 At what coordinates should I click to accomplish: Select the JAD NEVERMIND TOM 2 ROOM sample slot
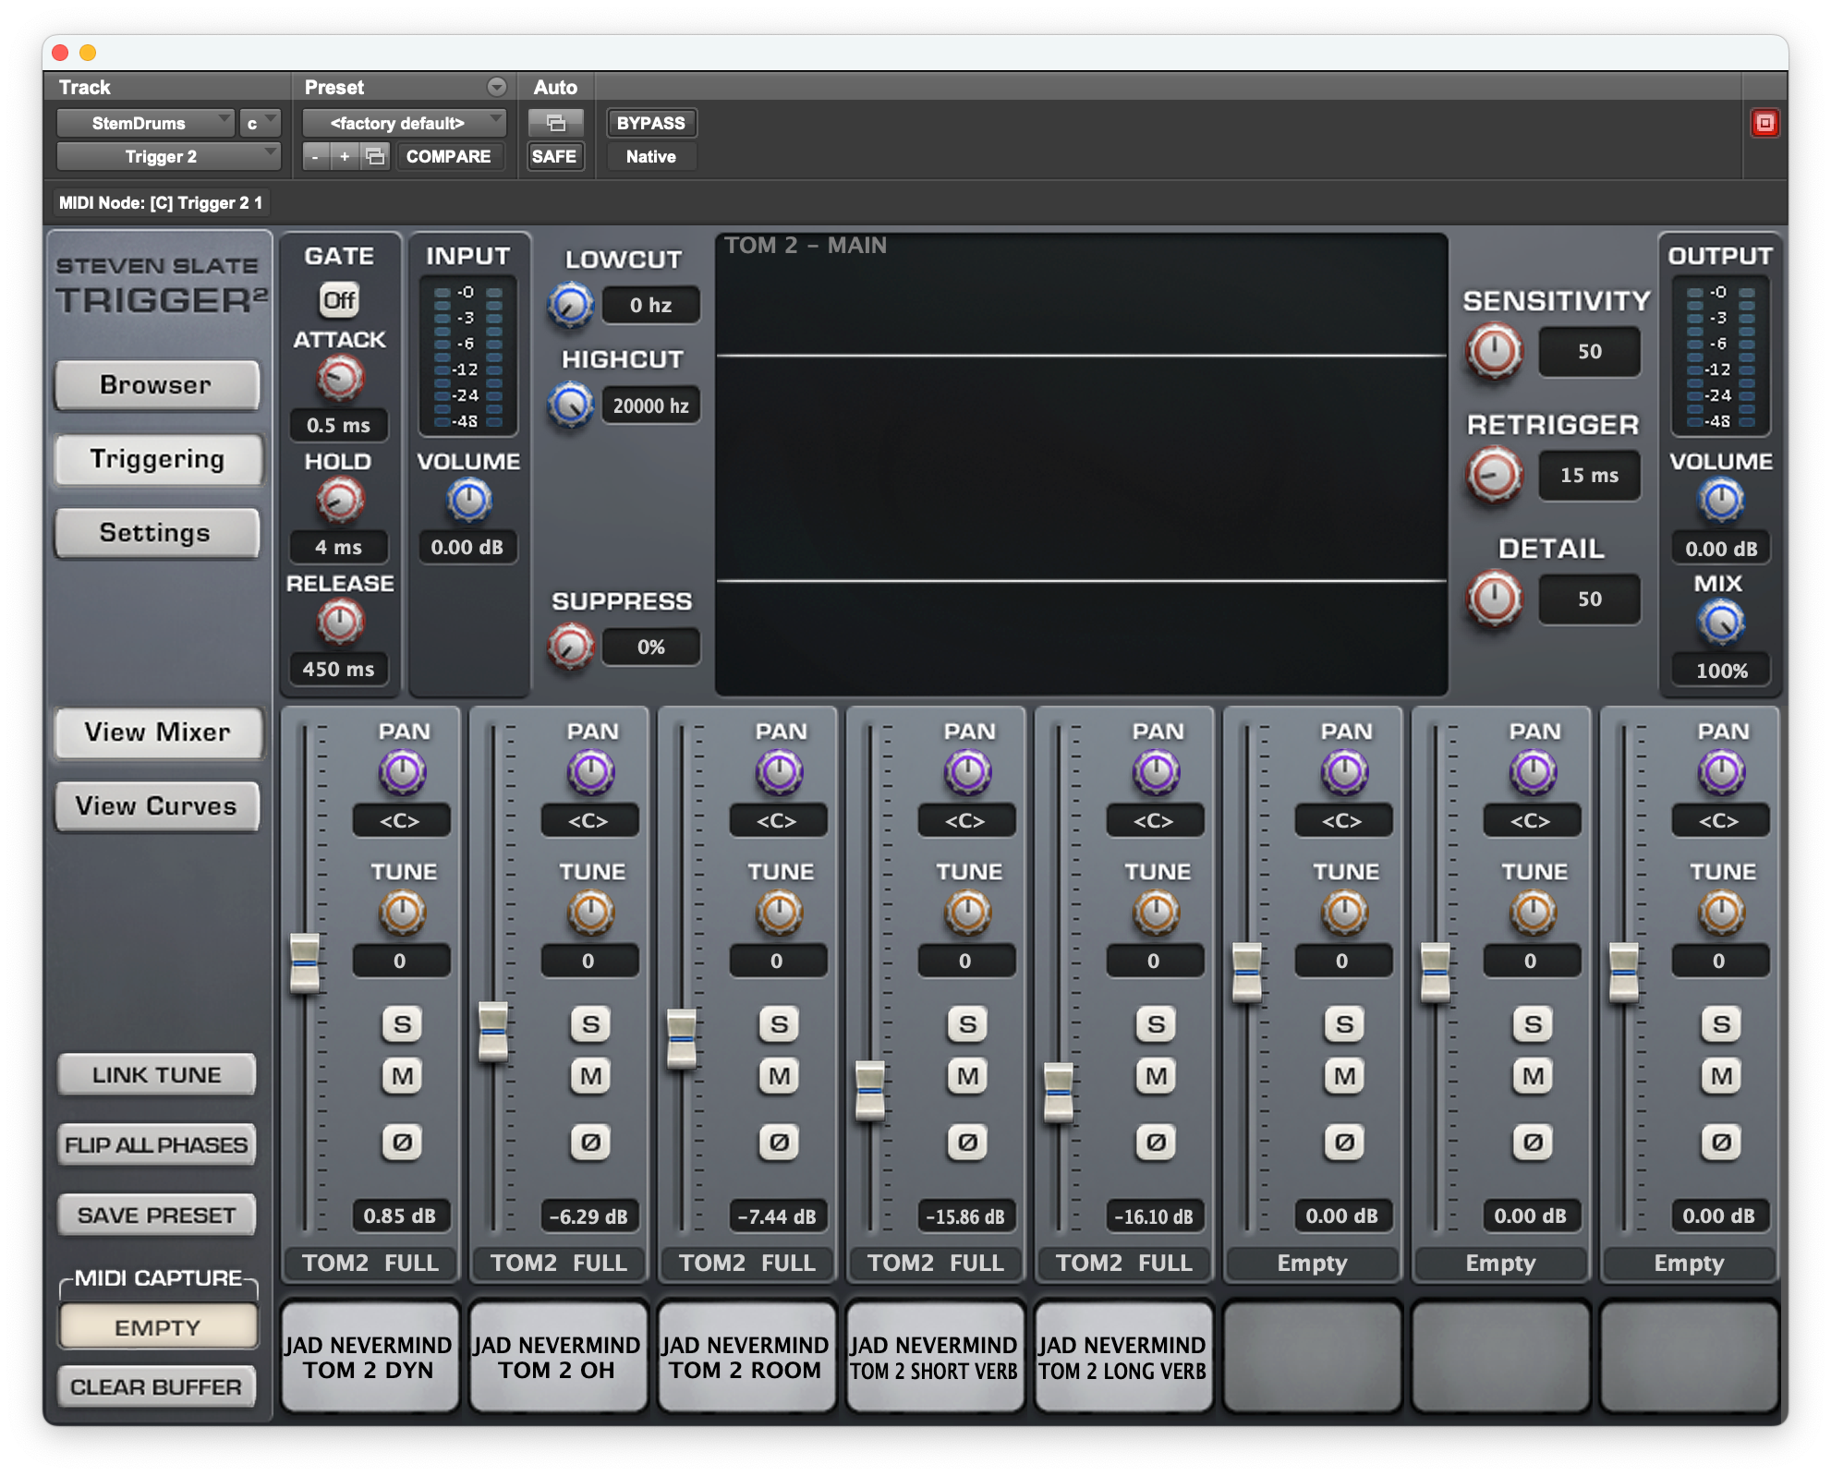(746, 1357)
